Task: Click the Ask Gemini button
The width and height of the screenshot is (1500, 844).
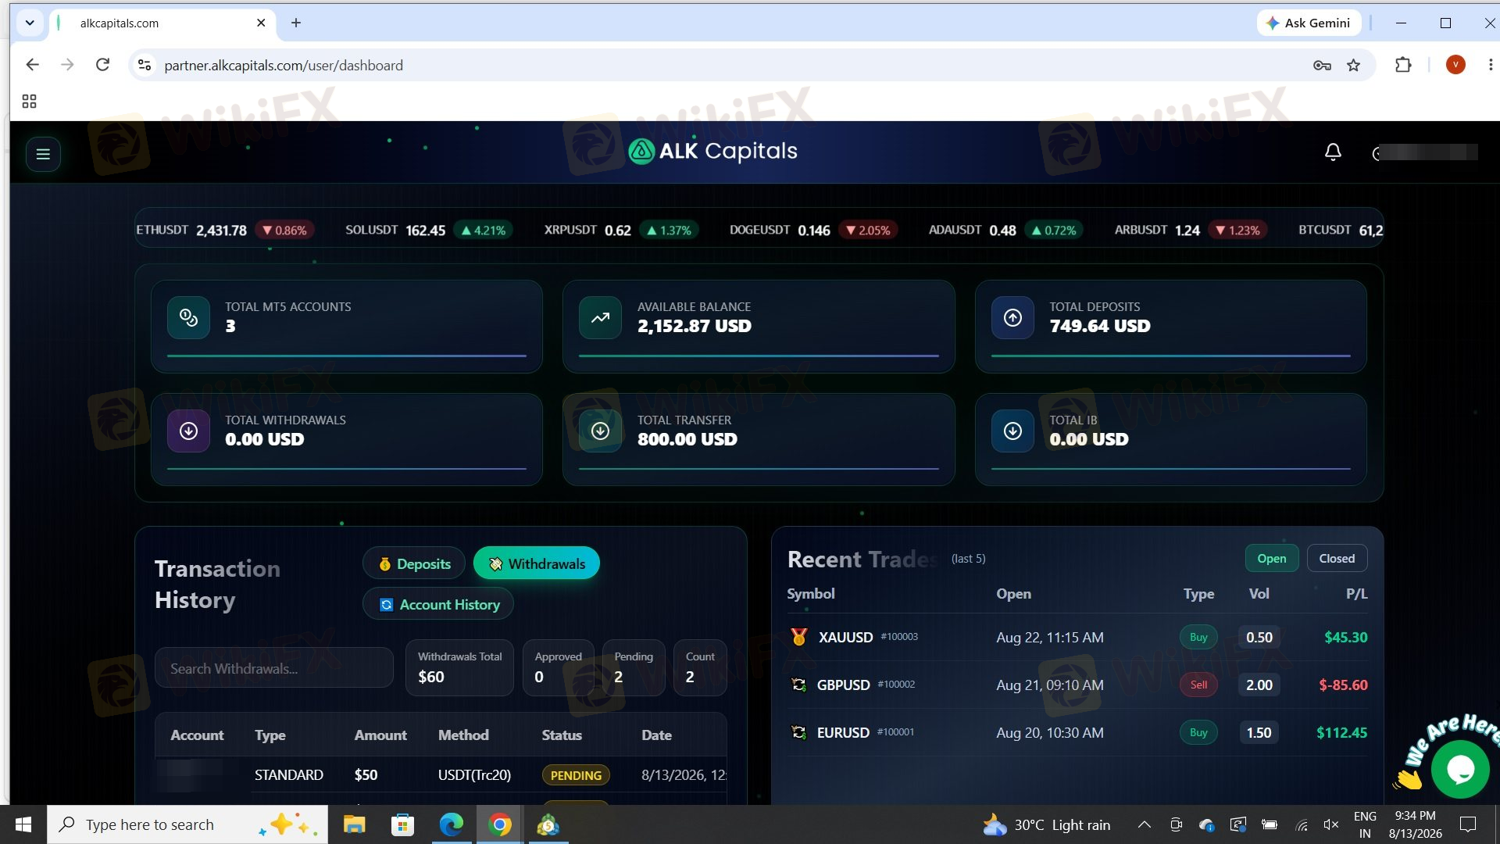Action: (x=1309, y=23)
